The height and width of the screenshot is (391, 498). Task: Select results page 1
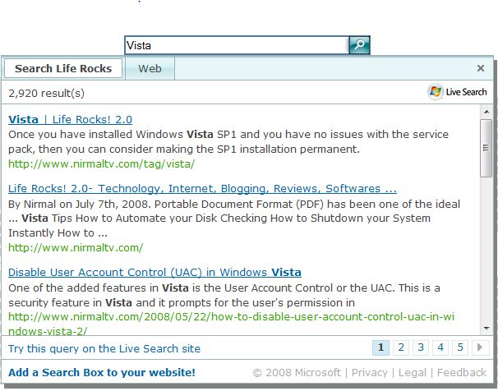point(380,347)
